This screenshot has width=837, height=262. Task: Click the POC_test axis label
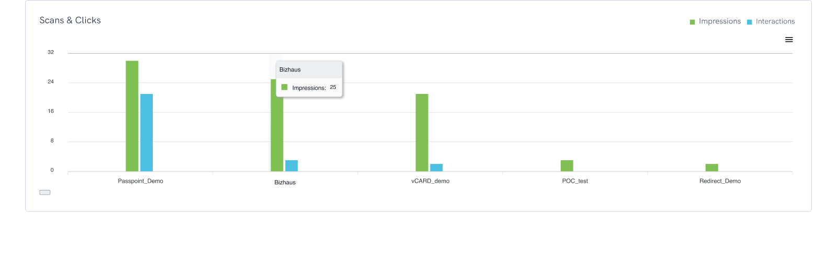(x=575, y=181)
